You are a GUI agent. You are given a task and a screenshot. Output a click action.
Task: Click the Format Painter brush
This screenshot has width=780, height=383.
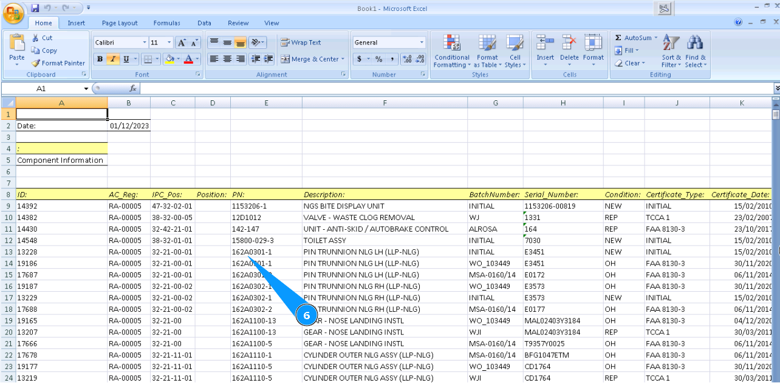[x=36, y=63]
